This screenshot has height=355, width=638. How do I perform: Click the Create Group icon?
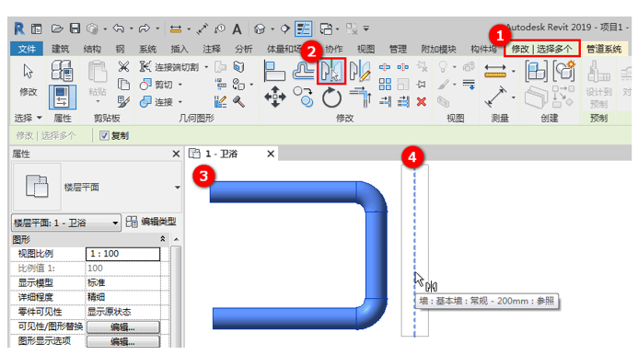tap(536, 71)
